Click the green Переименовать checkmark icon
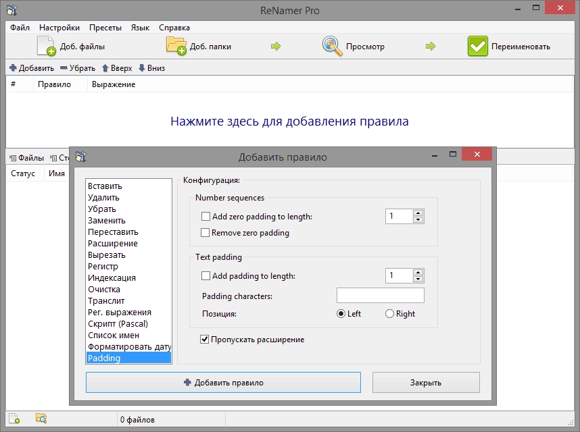The height and width of the screenshot is (432, 580). [x=477, y=46]
